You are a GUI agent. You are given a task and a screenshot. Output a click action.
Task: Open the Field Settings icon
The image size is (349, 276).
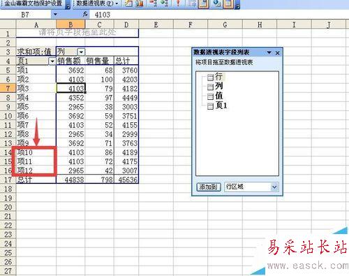tap(216, 3)
